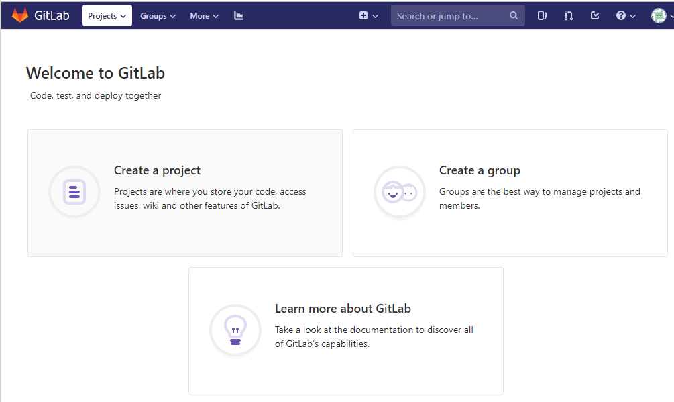Click the magnifier icon in search box
674x402 pixels.
tap(514, 15)
